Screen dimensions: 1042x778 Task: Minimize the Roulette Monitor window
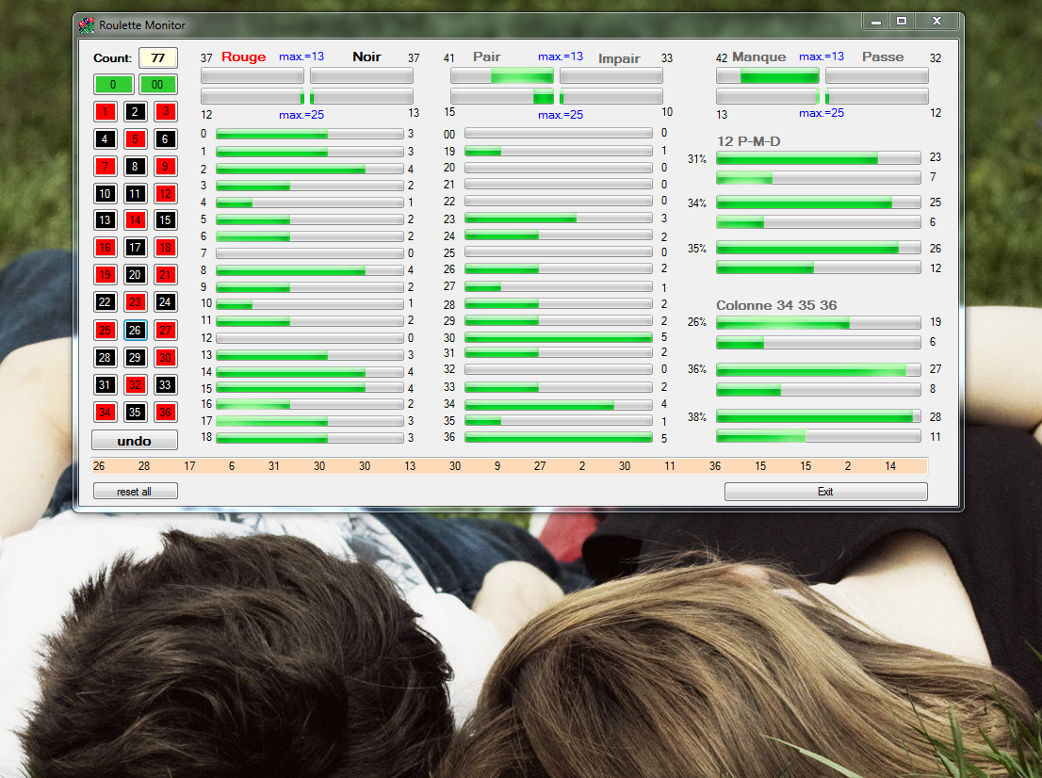pos(876,22)
